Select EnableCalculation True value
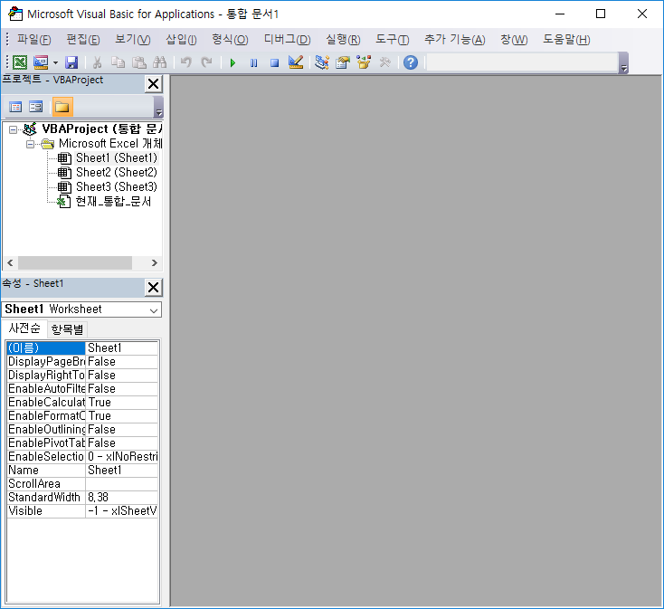664x609 pixels. pos(122,403)
